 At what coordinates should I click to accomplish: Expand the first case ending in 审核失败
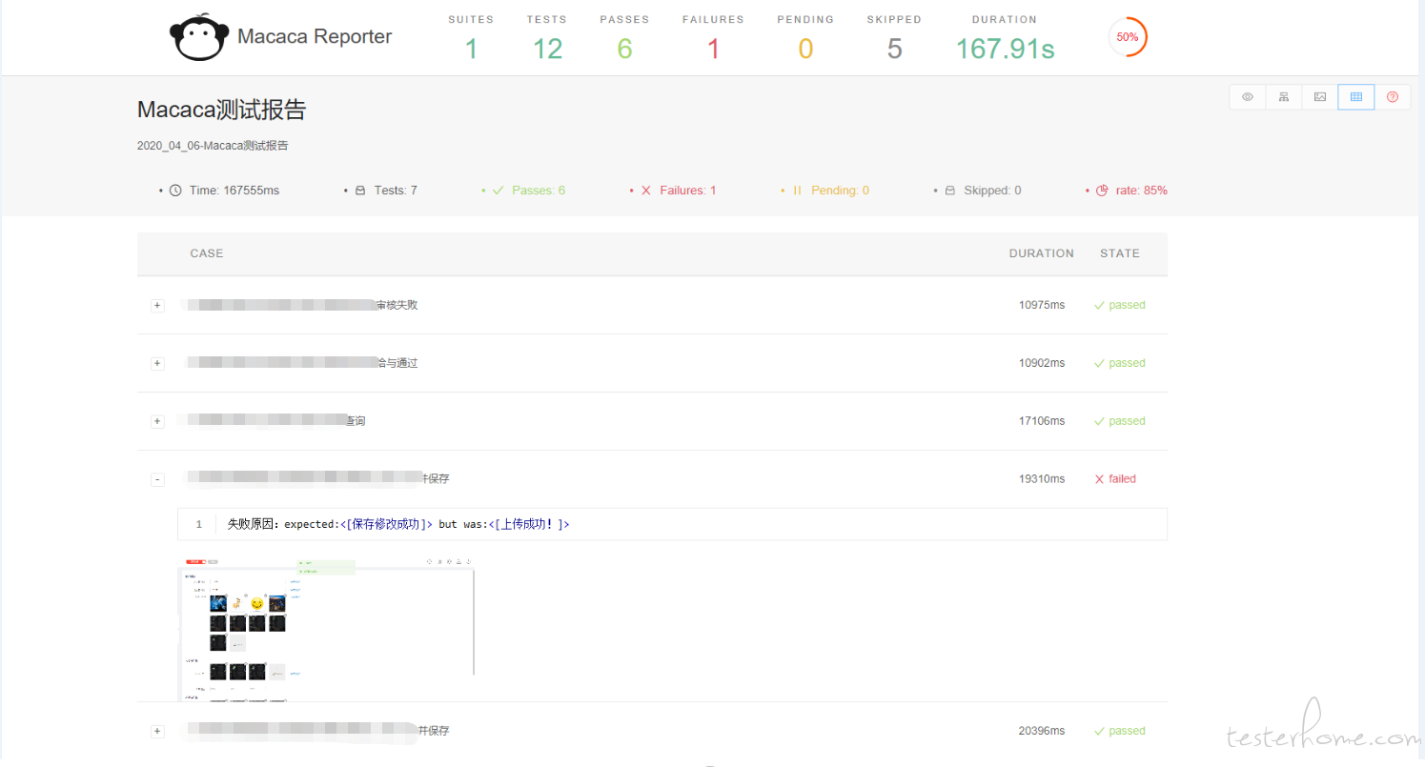point(157,306)
